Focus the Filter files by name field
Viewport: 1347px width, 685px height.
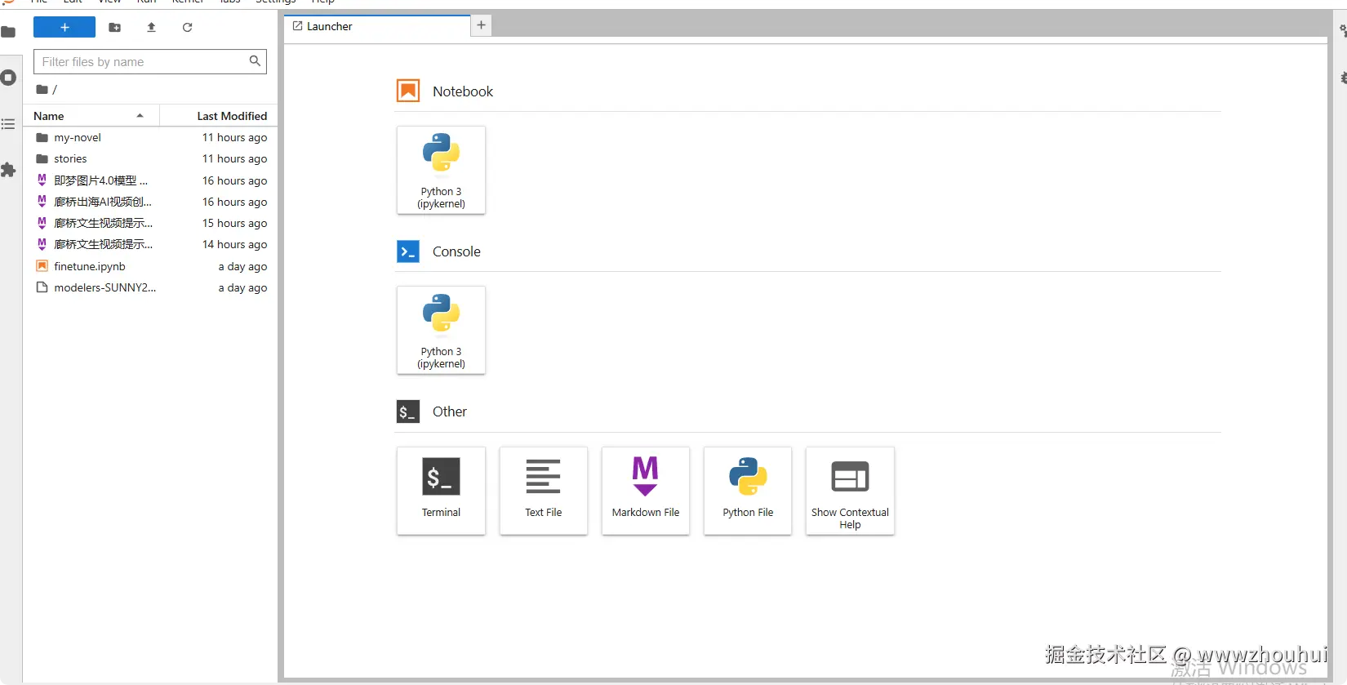pos(150,61)
